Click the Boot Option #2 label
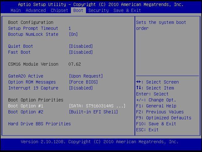The width and height of the screenshot is (202, 152). pyautogui.click(x=25, y=112)
